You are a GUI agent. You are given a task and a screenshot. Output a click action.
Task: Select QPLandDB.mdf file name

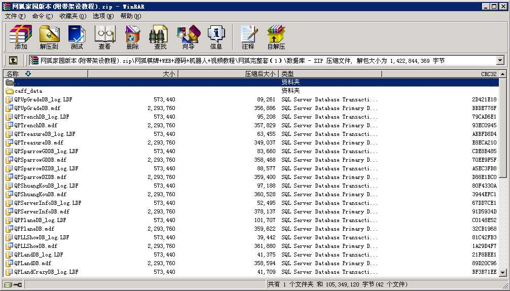(33, 263)
